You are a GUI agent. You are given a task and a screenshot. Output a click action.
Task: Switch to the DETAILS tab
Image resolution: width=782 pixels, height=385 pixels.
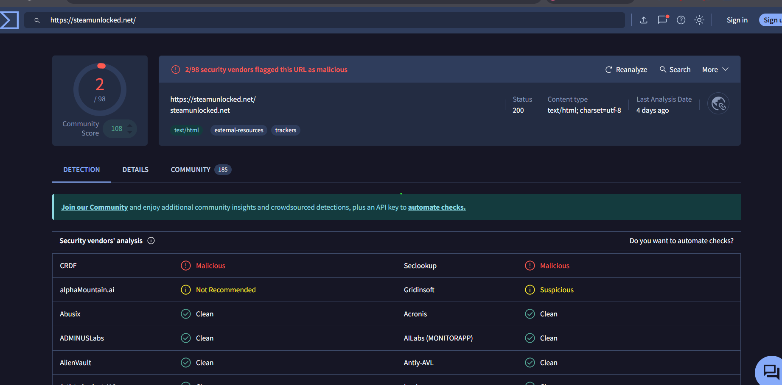tap(135, 169)
